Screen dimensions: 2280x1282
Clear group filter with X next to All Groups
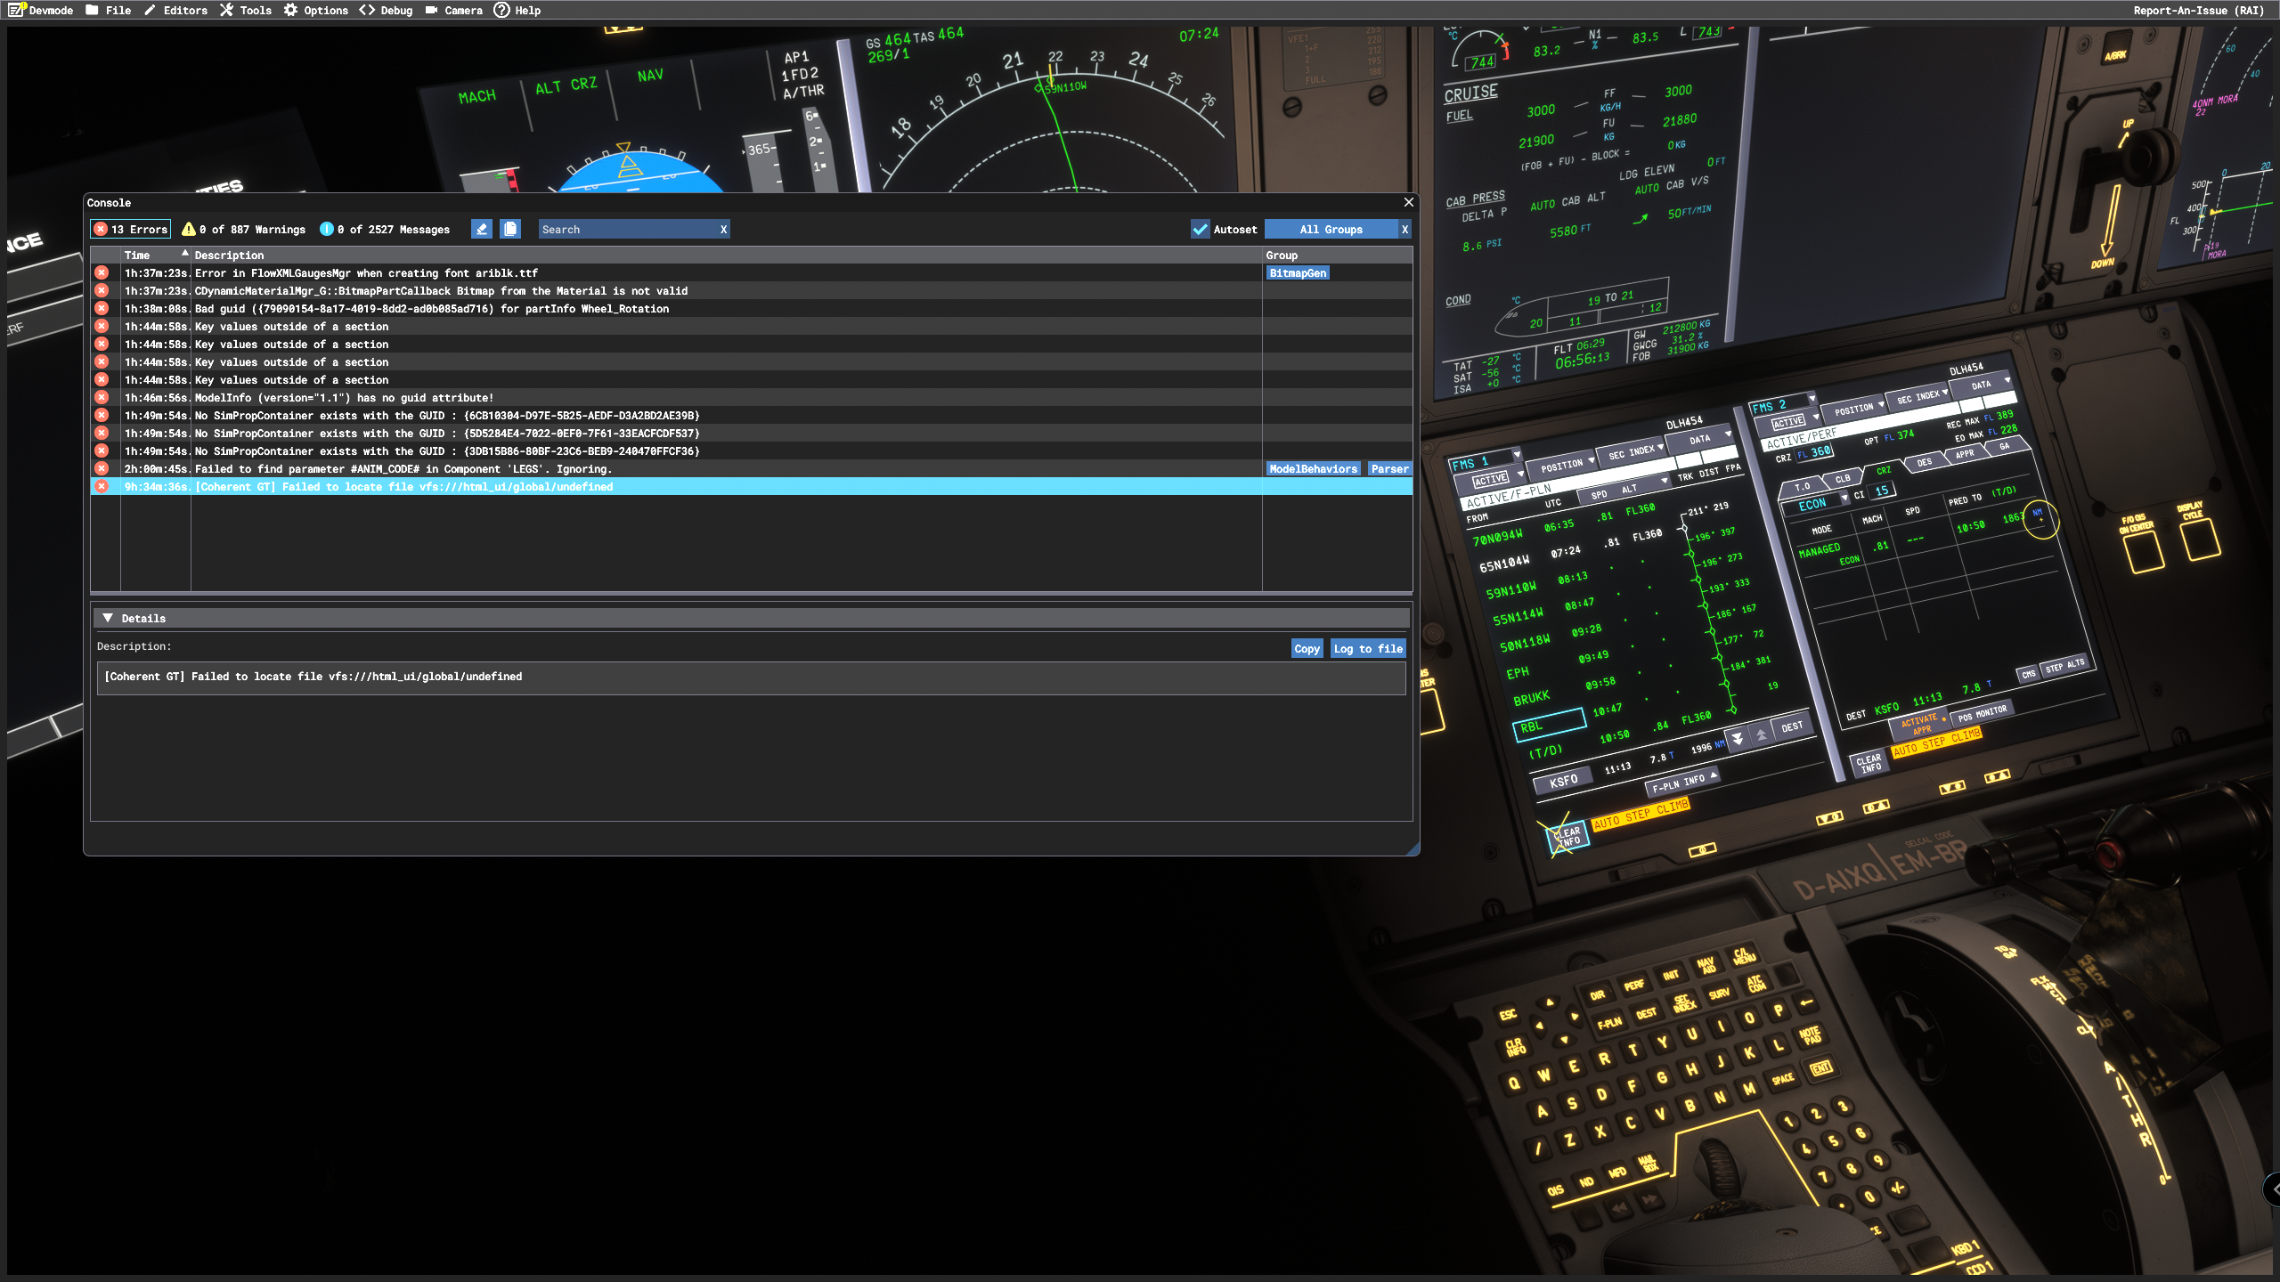(1405, 229)
